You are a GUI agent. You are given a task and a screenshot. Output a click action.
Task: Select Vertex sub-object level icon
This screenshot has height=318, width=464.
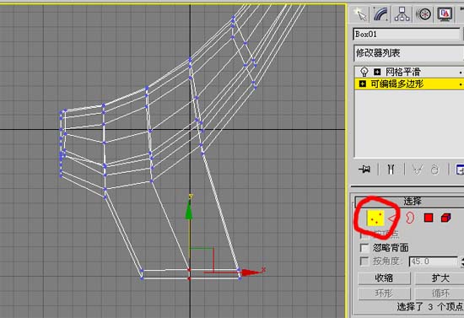(375, 218)
